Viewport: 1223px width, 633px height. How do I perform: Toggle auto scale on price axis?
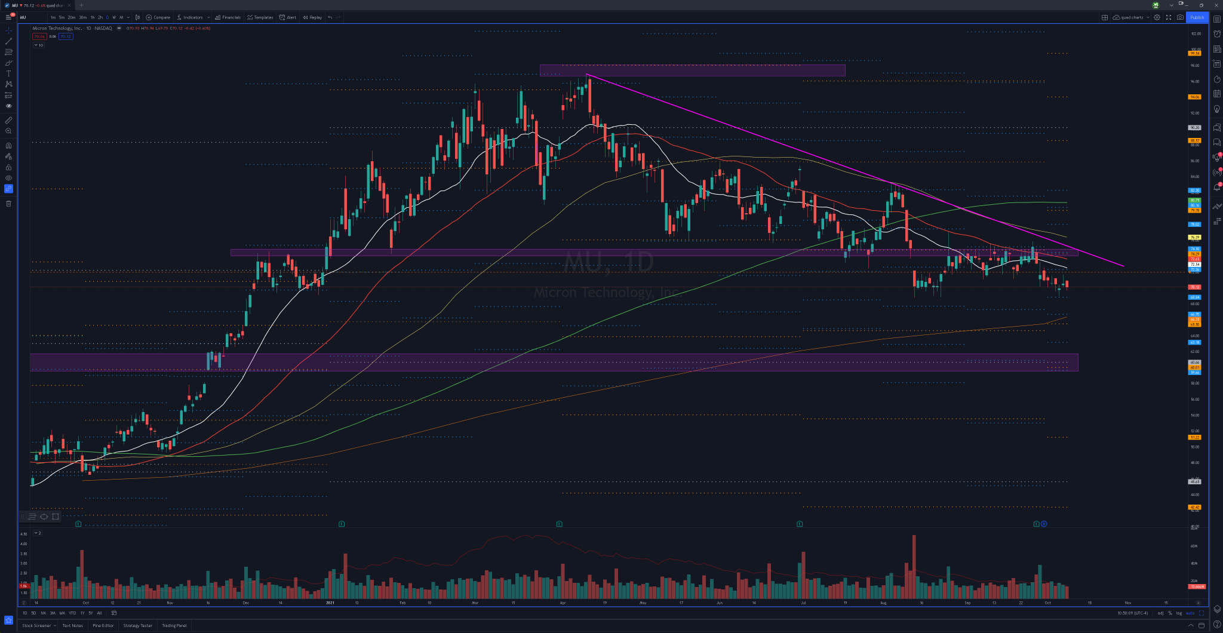[x=1190, y=613]
